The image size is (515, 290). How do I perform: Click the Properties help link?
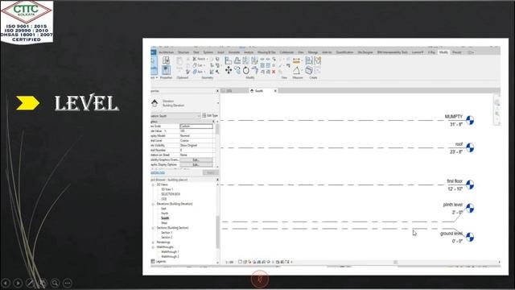[x=158, y=172]
